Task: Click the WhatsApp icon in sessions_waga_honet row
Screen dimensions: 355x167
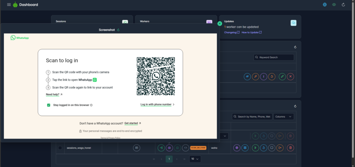Action: click(177, 148)
